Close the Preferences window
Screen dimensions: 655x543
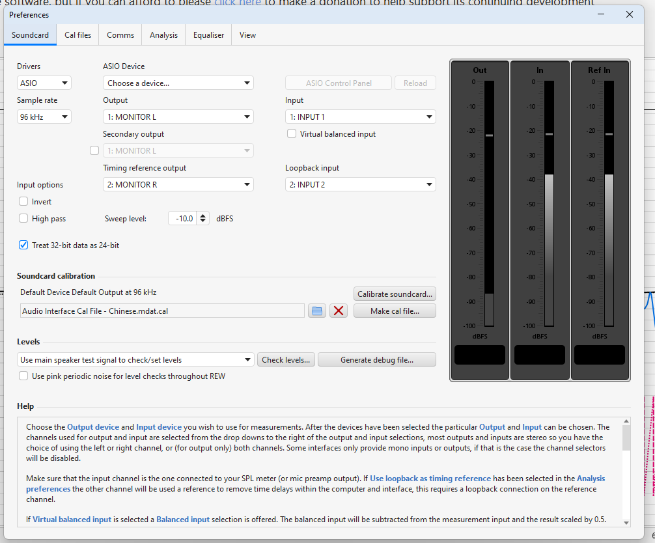(x=630, y=14)
